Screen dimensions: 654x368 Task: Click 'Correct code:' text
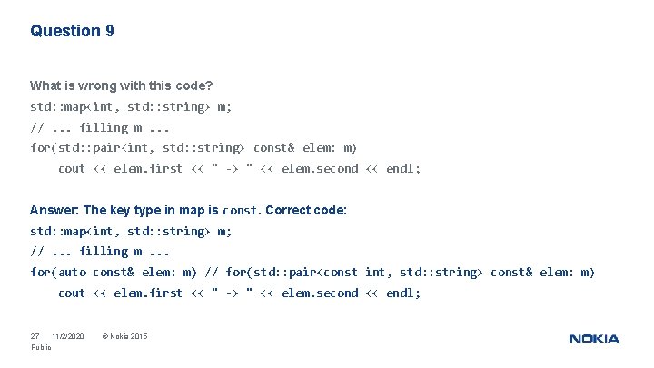[306, 210]
